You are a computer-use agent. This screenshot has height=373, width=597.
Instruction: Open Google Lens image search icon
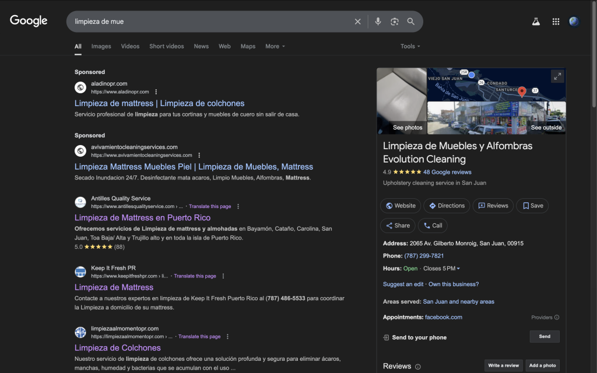pos(395,22)
